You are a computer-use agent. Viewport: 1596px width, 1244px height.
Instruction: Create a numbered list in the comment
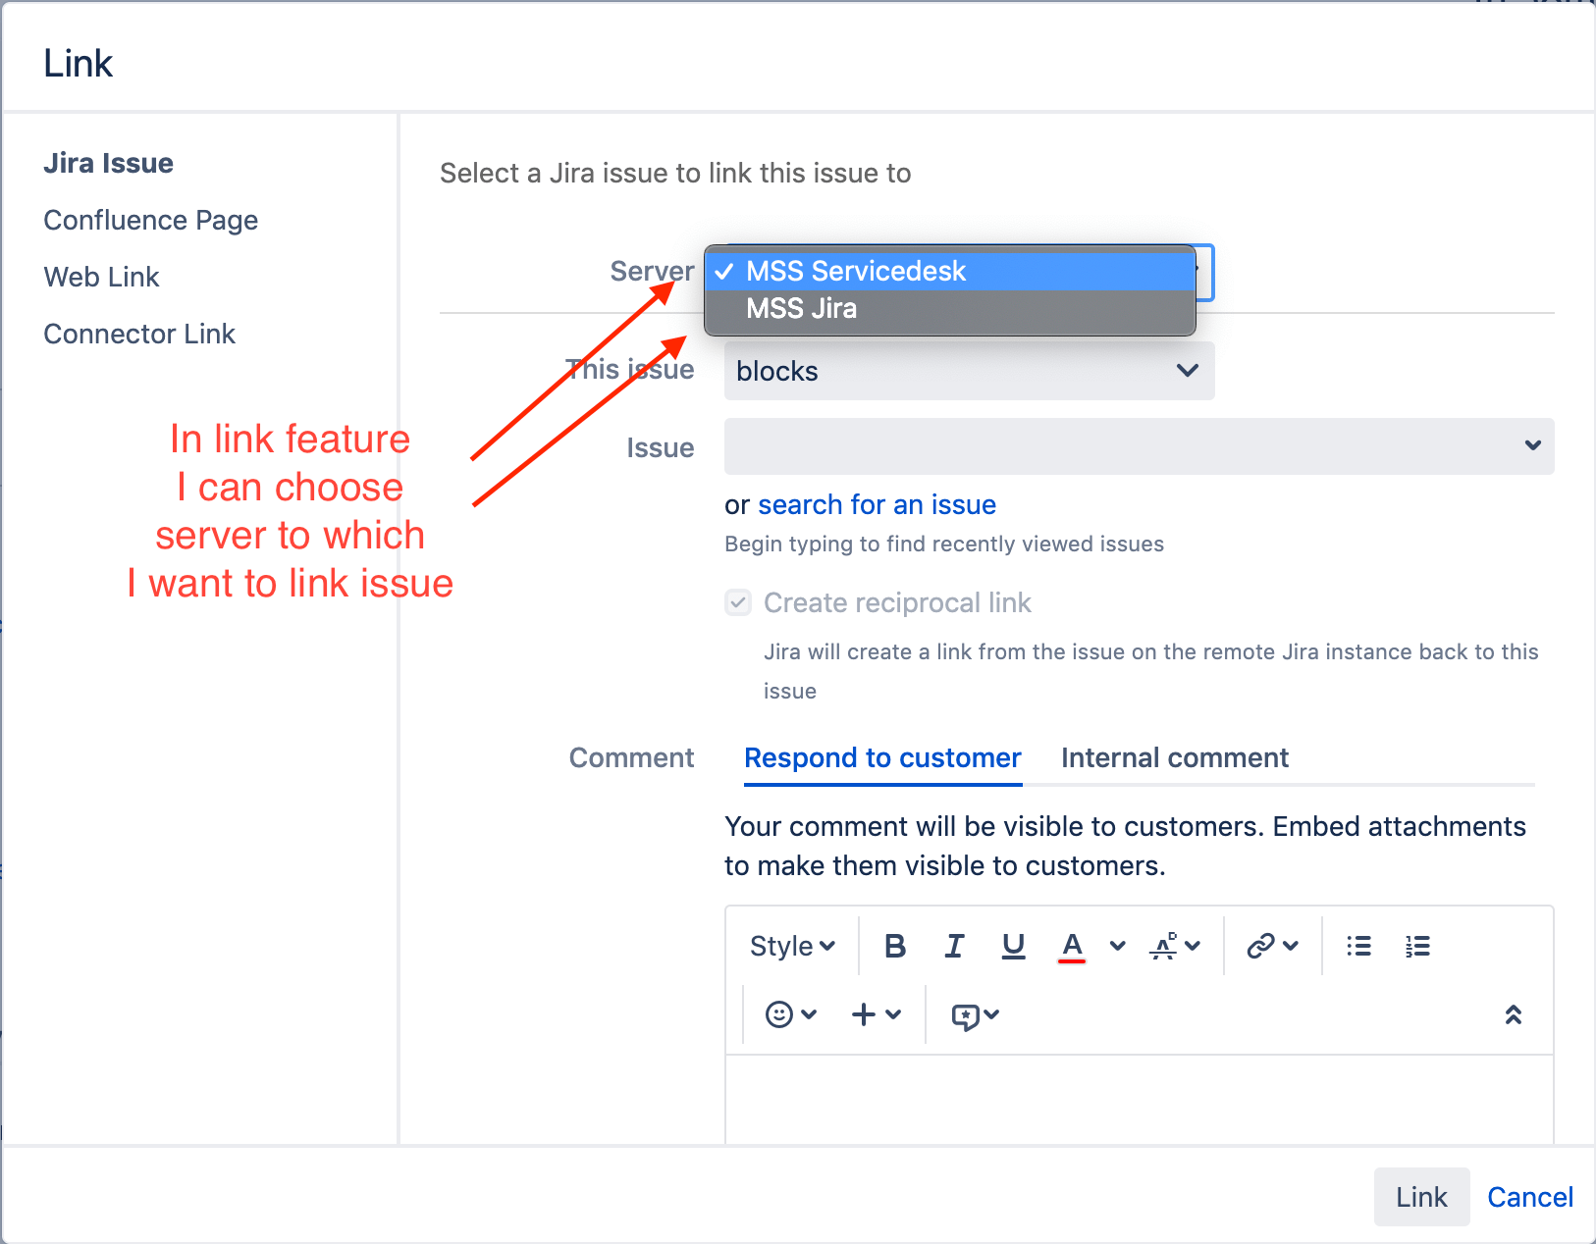(1418, 946)
